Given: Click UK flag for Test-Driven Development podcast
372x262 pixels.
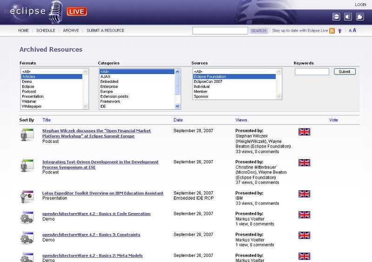Looking at the screenshot, I should coord(304,163).
